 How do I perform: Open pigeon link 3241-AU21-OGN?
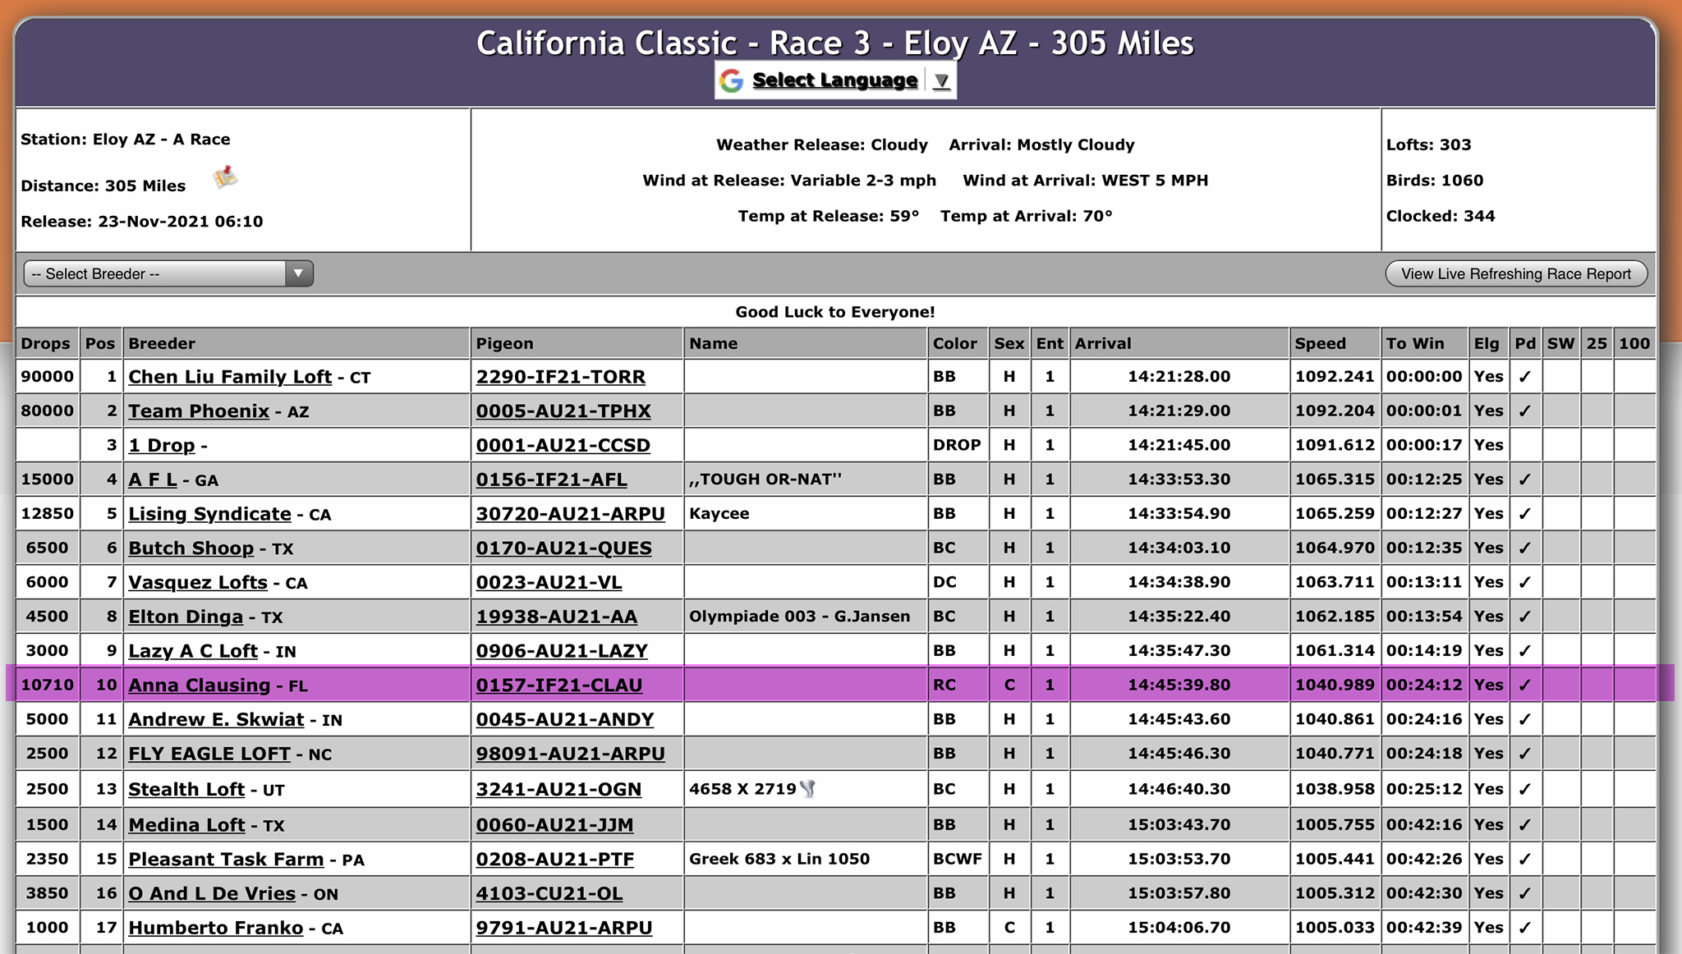click(x=558, y=789)
